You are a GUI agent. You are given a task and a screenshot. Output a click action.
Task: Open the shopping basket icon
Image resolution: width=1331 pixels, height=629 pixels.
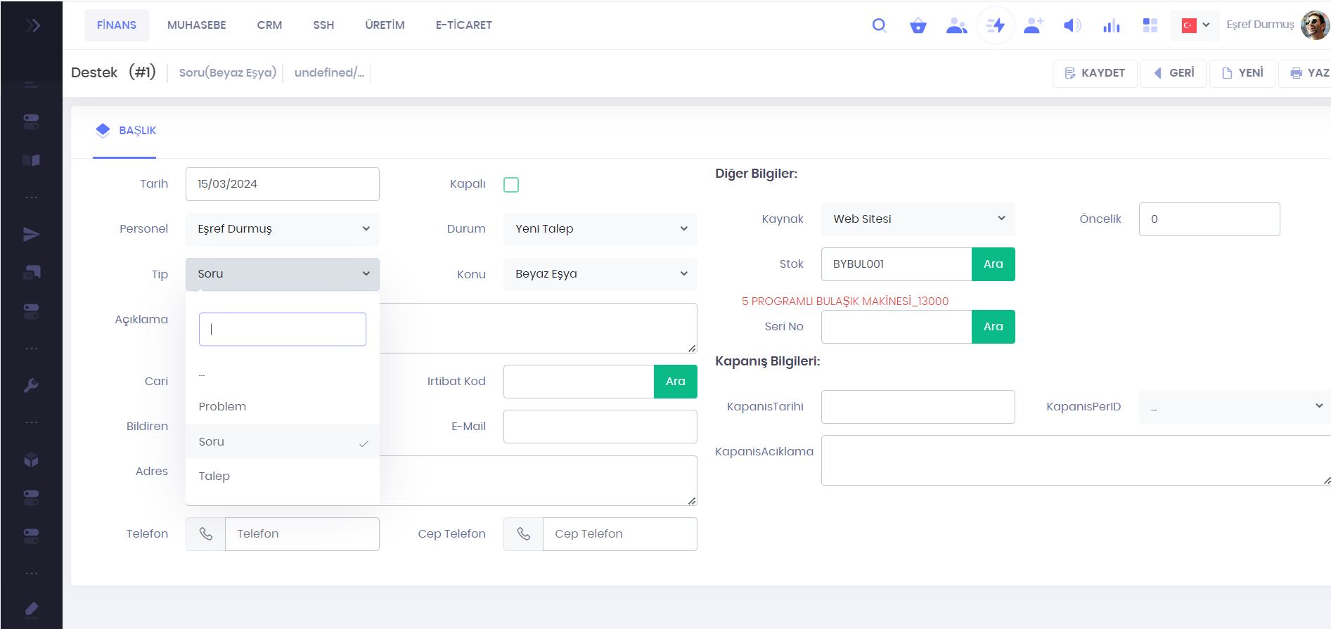pos(918,26)
